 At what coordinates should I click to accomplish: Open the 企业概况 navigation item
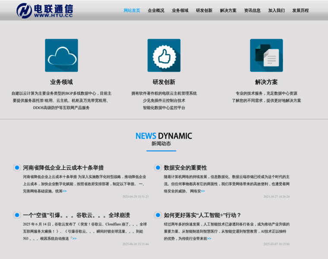(x=156, y=10)
